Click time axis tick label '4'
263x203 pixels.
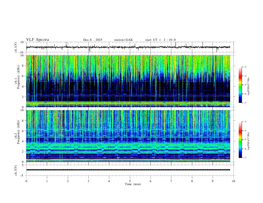click(109, 181)
